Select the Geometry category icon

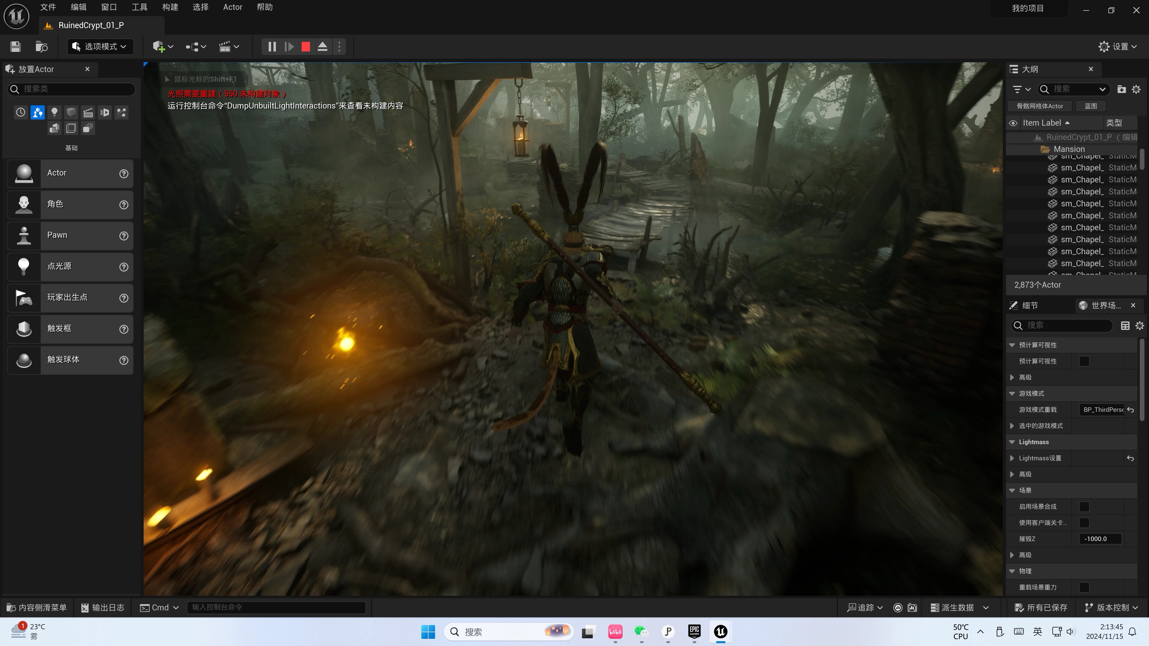(54, 128)
